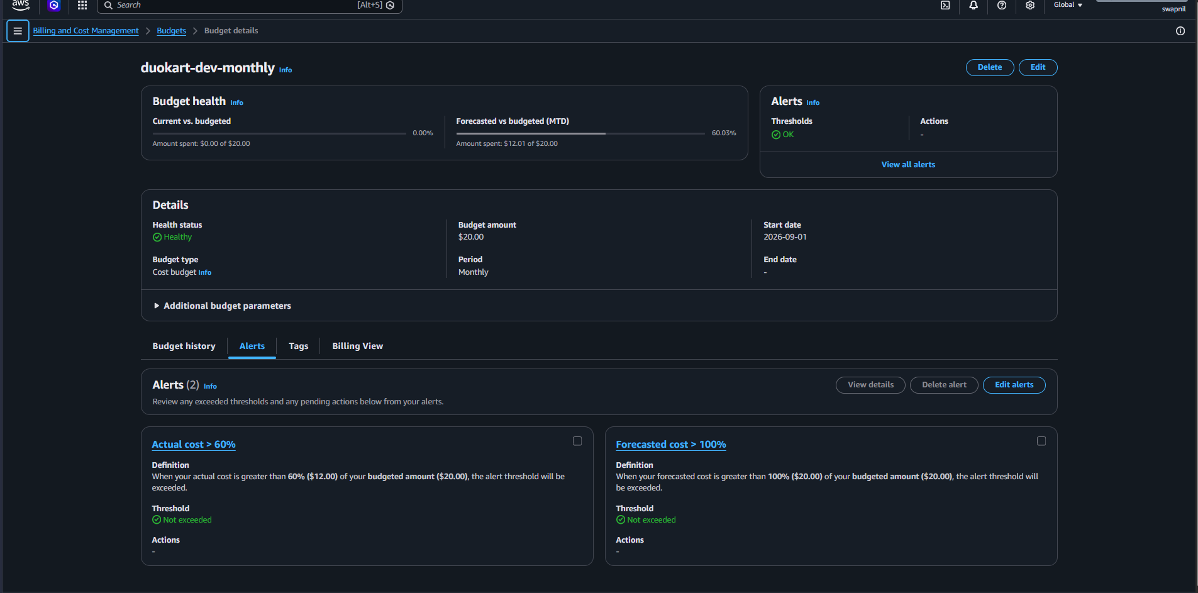Open the side navigation hamburger menu
The image size is (1198, 593).
[x=18, y=31]
